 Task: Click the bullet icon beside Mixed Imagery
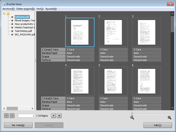[12, 20]
